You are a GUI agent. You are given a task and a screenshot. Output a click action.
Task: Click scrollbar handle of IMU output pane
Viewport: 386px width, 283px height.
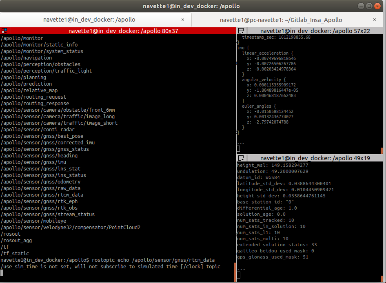(x=382, y=150)
